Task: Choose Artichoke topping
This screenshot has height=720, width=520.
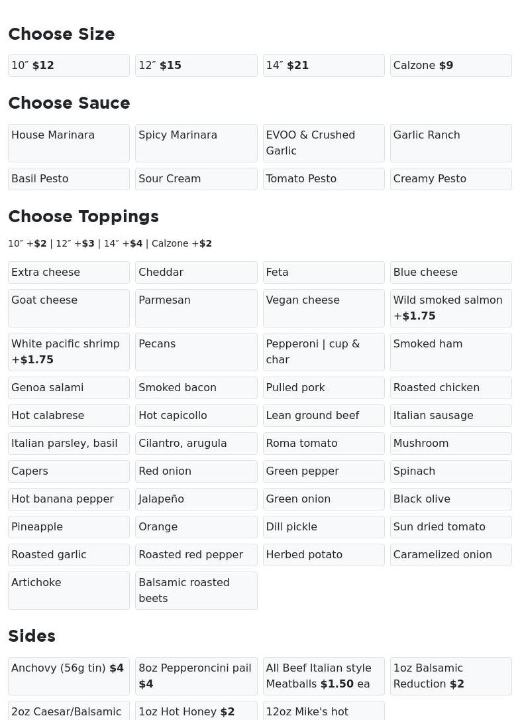Action: pos(69,590)
